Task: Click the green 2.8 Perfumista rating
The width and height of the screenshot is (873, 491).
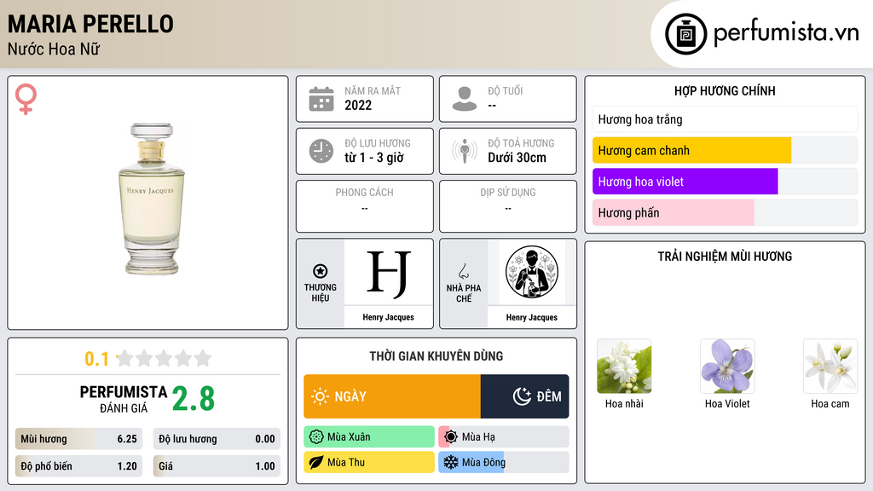Action: 194,399
